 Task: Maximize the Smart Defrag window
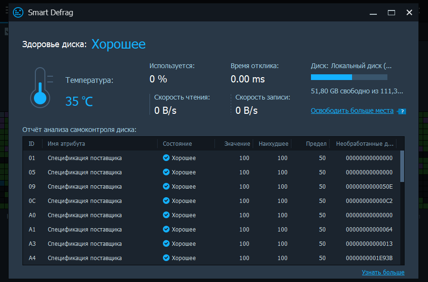tap(391, 13)
